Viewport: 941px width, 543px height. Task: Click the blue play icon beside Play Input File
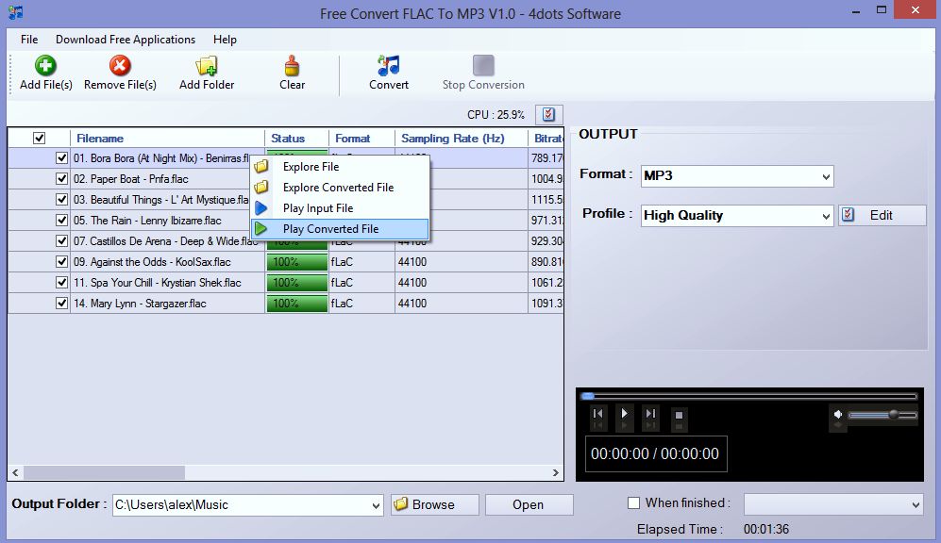point(261,208)
